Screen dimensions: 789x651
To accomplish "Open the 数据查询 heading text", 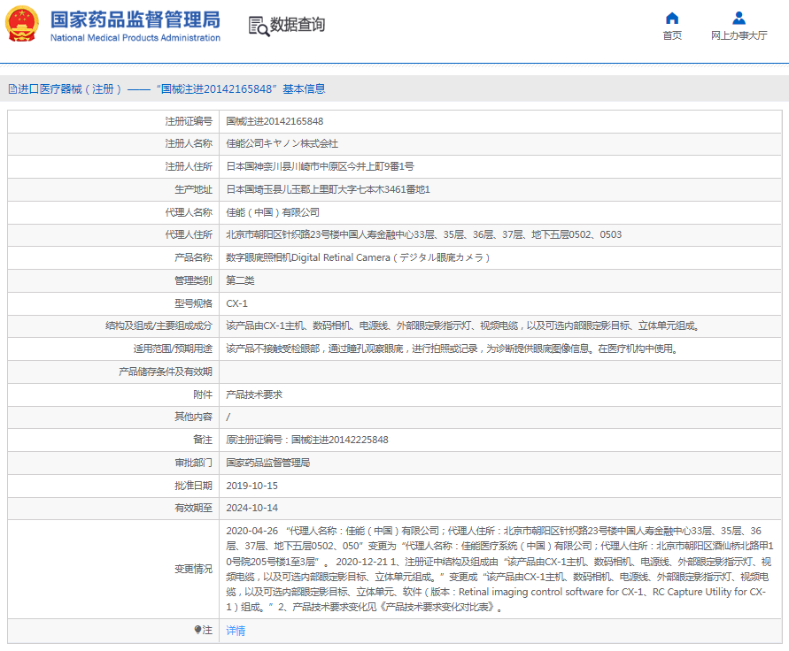I will [x=298, y=25].
